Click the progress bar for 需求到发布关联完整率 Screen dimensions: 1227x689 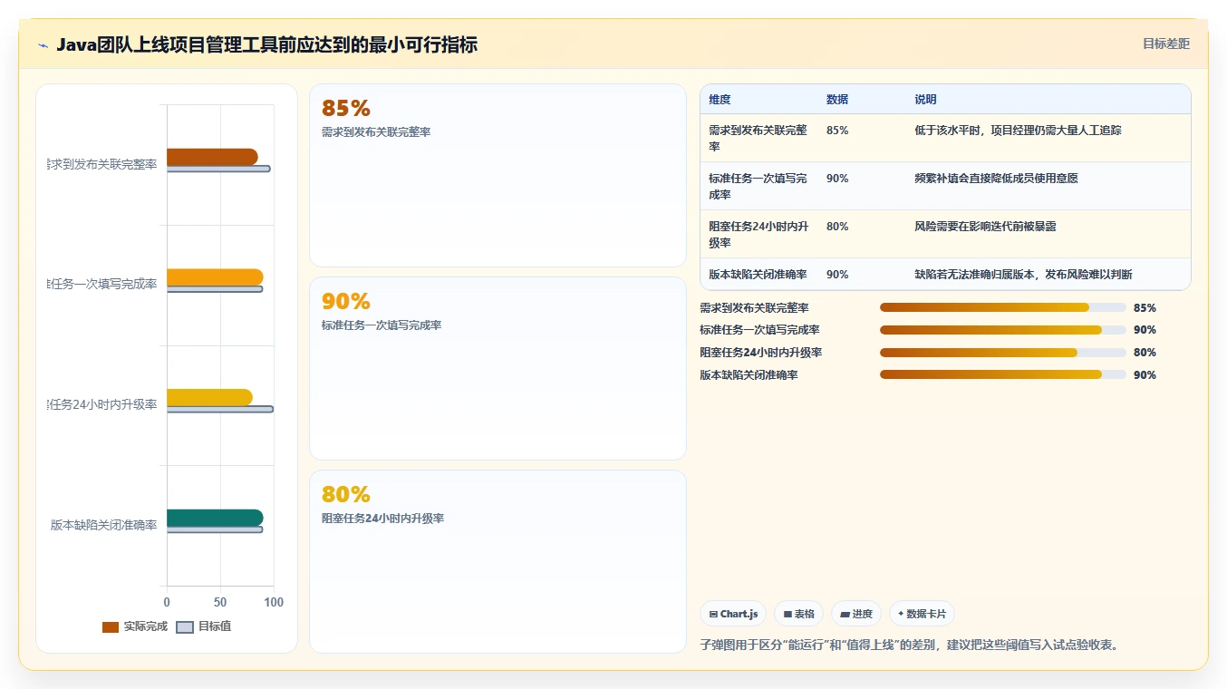coord(1003,307)
